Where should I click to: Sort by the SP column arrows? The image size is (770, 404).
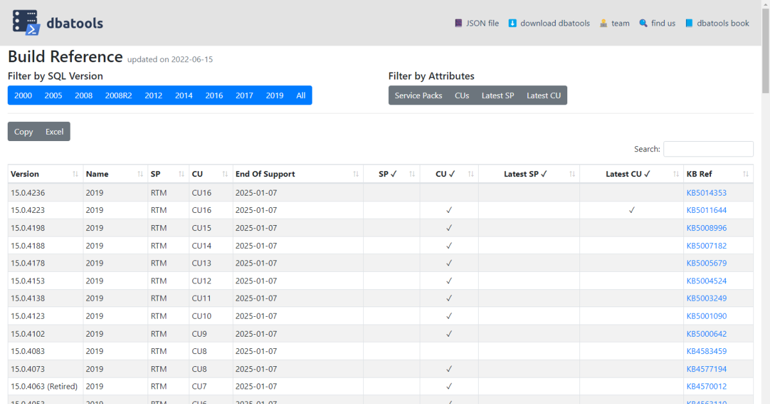(182, 174)
